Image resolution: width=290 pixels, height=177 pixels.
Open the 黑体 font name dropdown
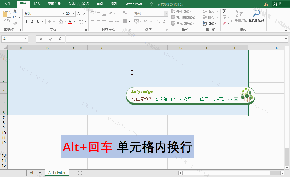tap(63, 13)
